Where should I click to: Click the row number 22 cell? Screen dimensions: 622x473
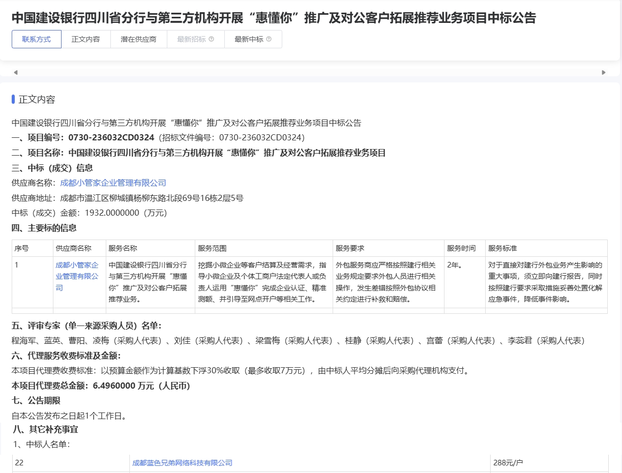[71, 463]
